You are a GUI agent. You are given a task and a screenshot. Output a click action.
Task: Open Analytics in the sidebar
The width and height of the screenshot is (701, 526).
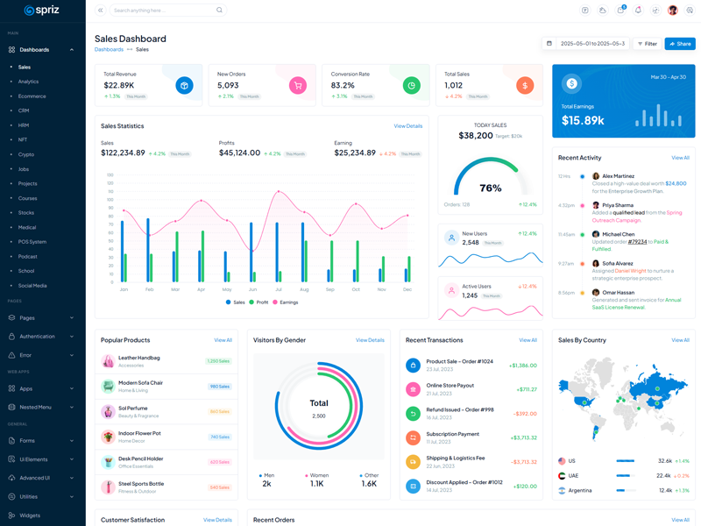point(29,82)
